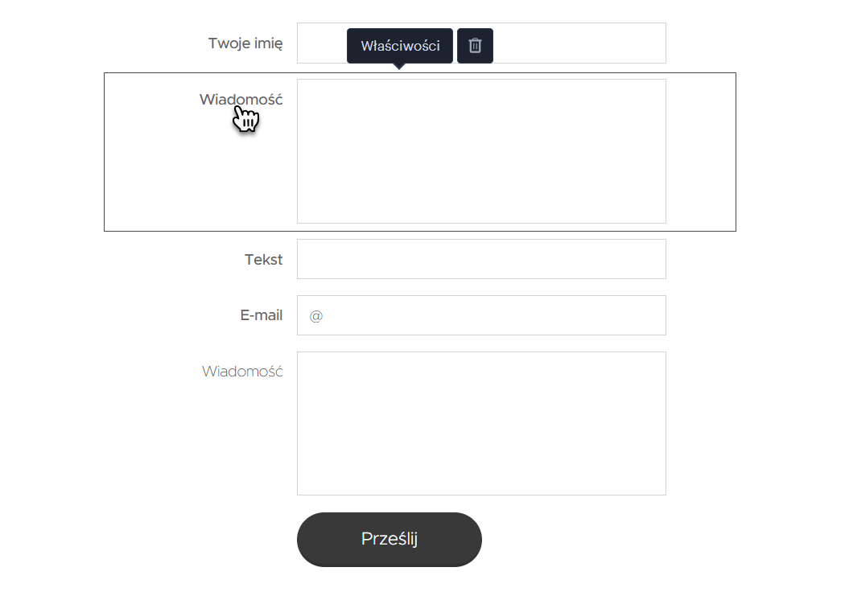The width and height of the screenshot is (845, 592).
Task: Select the Twoje imię label
Action: (x=245, y=43)
